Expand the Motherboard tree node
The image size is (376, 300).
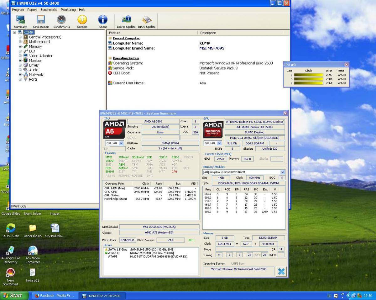pyautogui.click(x=20, y=42)
